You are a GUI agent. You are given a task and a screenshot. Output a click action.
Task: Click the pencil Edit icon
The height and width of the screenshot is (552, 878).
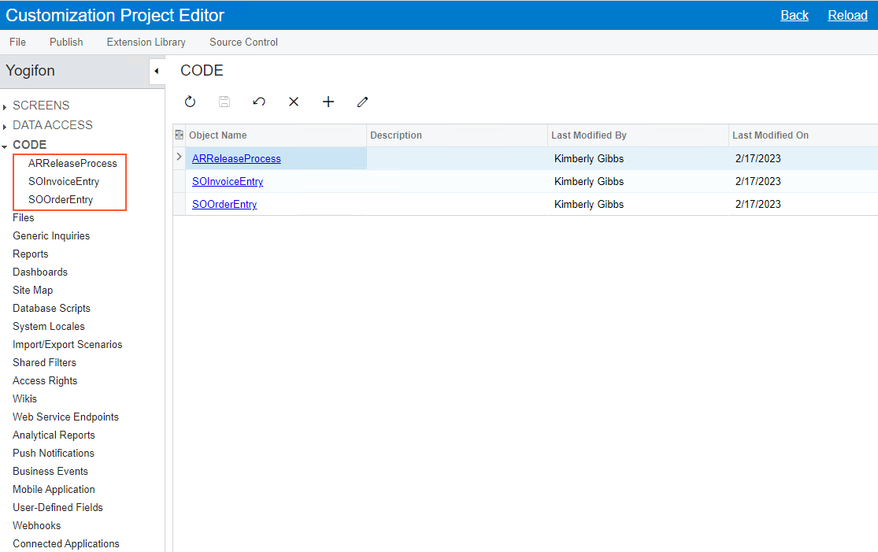click(x=362, y=102)
